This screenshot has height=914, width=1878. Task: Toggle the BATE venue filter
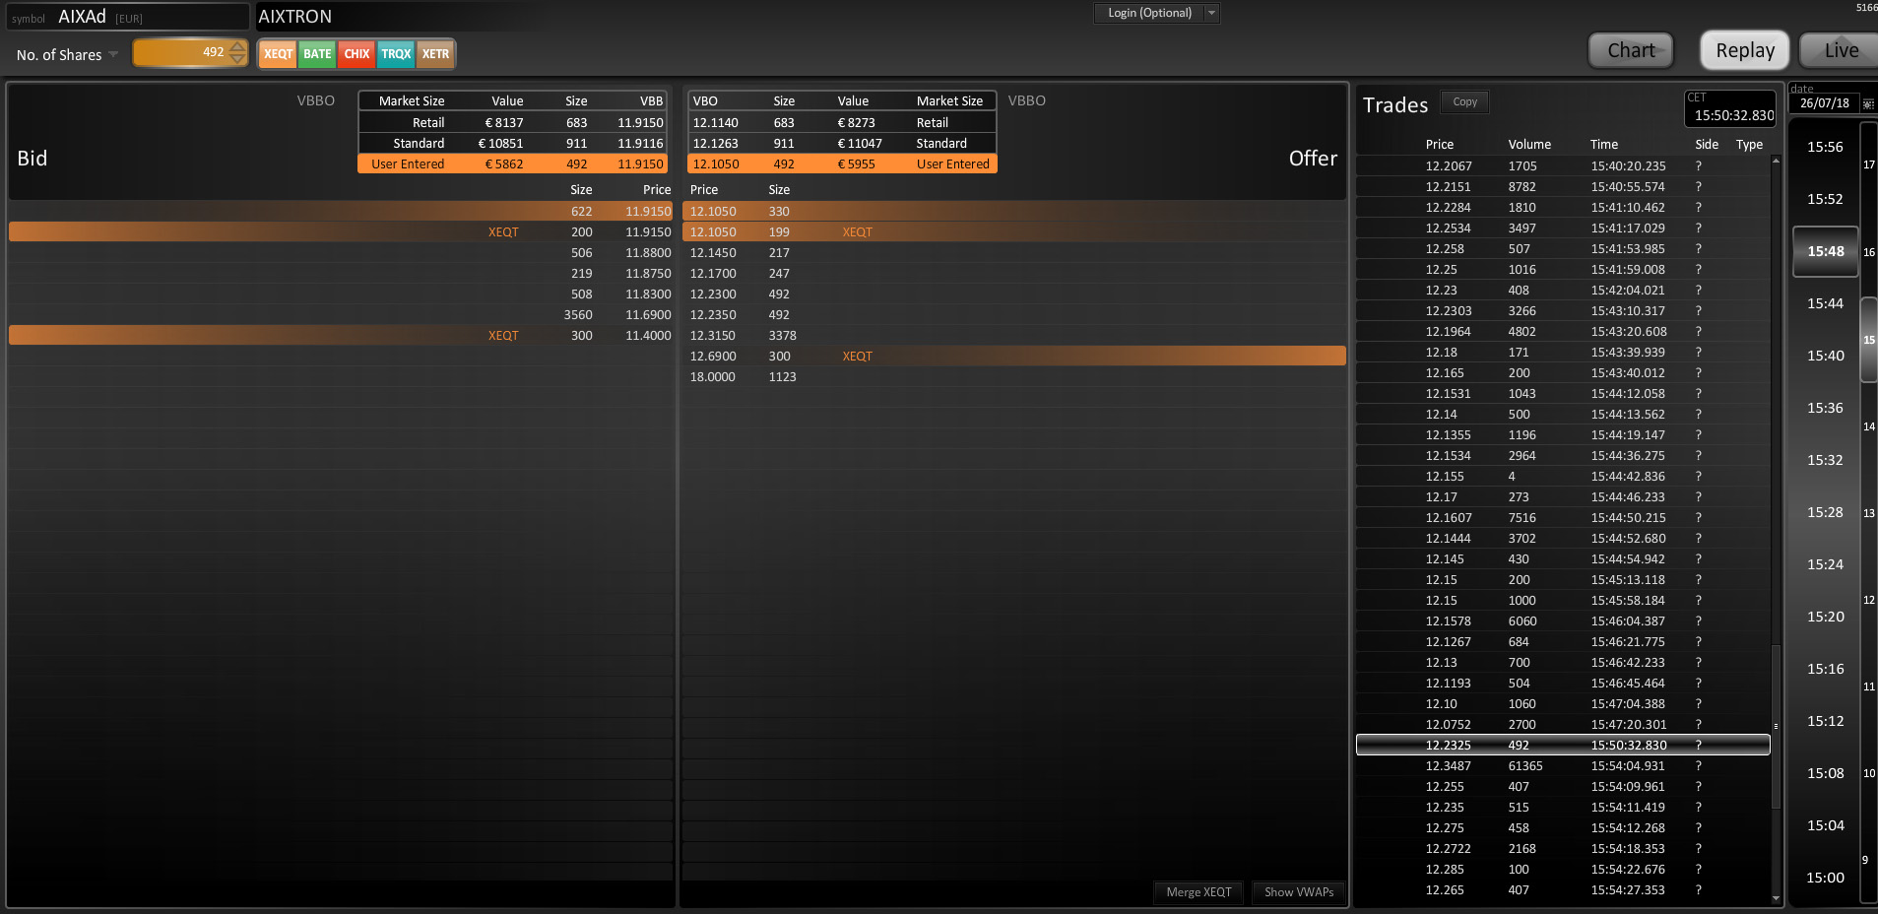click(x=317, y=54)
